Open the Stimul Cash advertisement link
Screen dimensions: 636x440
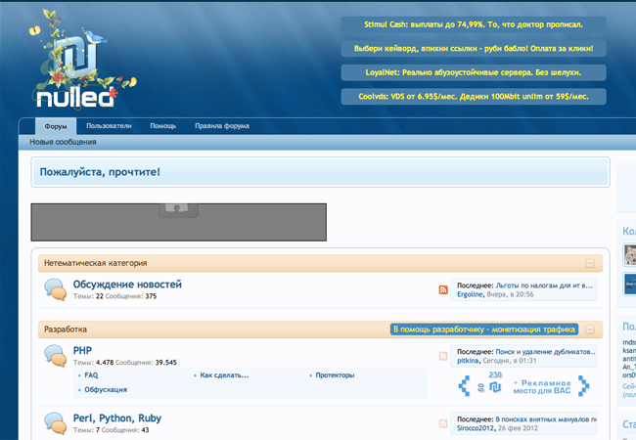point(474,23)
